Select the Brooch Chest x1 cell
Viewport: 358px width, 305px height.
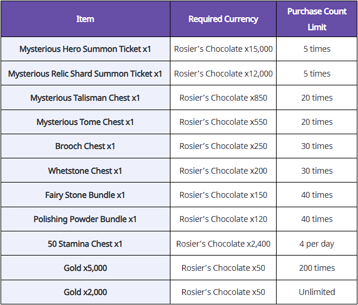[x=86, y=146]
